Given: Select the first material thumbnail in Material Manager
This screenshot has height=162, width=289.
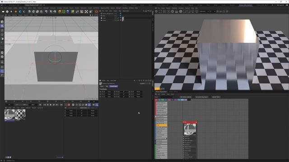Looking at the screenshot, I should point(9,114).
